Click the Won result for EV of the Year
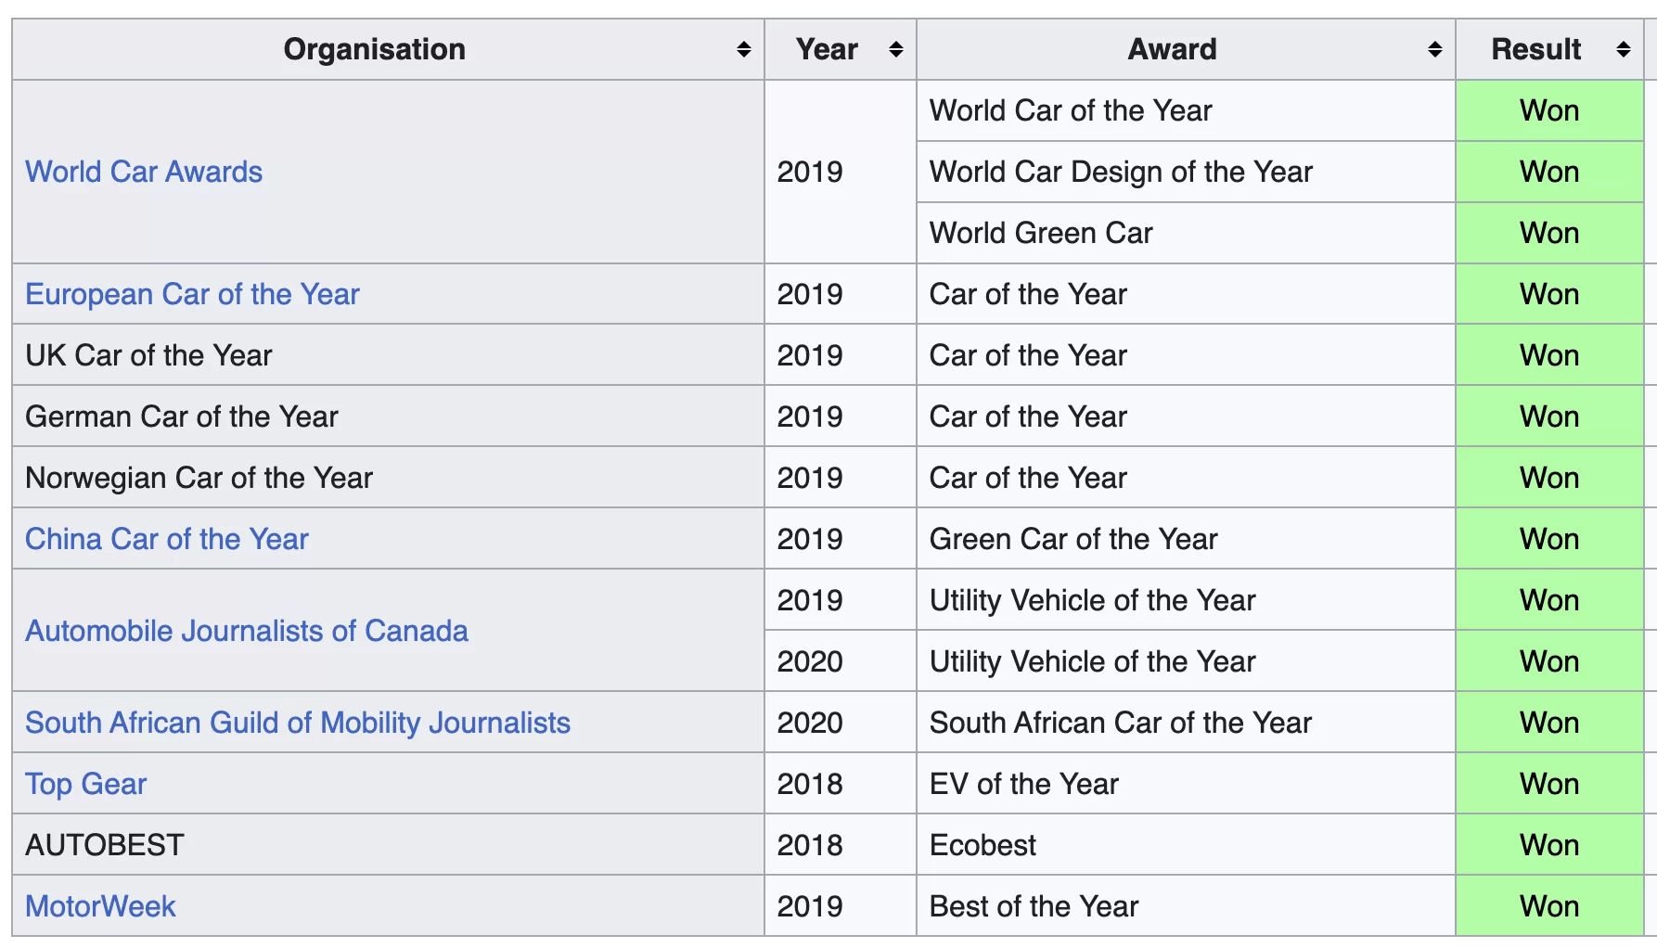Image resolution: width=1657 pixels, height=948 pixels. 1549,784
